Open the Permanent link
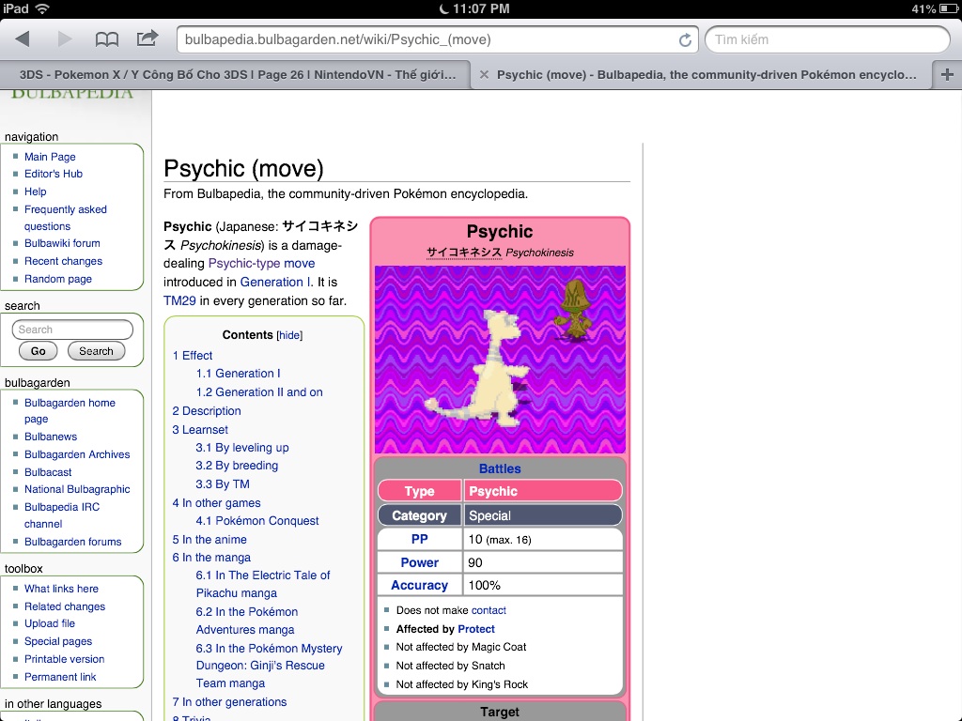Image resolution: width=962 pixels, height=721 pixels. pyautogui.click(x=60, y=677)
